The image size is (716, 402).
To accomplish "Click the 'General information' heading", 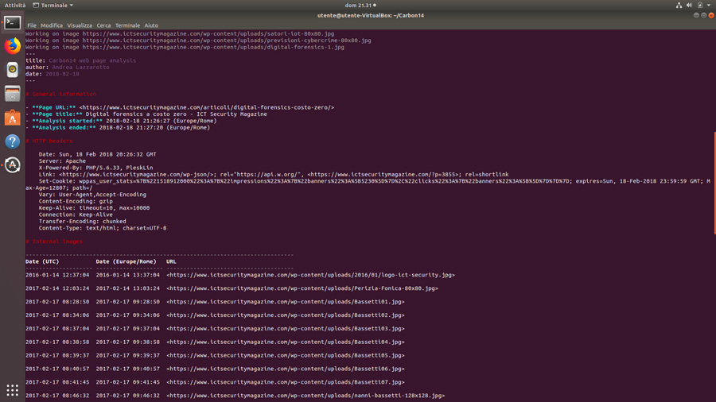I will tap(60, 94).
